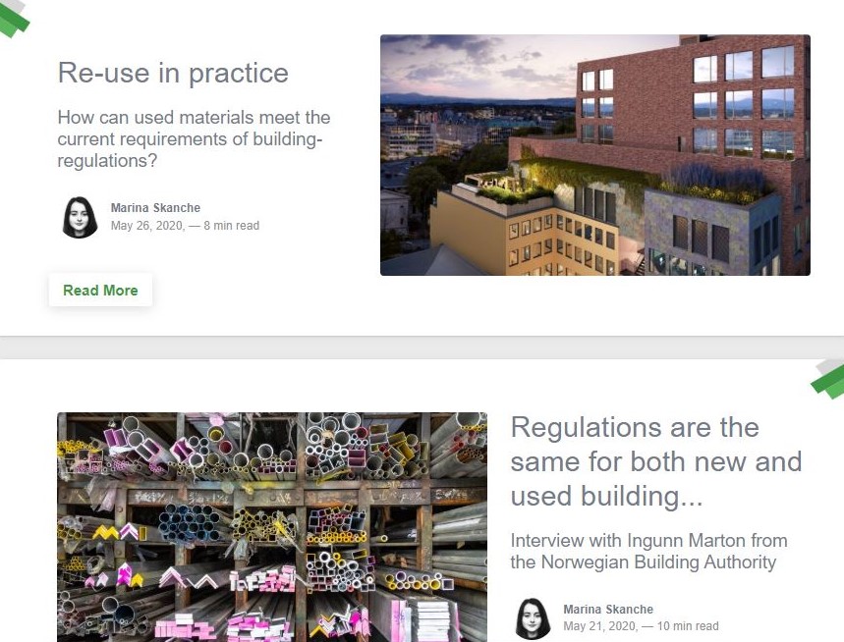844x642 pixels.
Task: Click Marina Skanche avatar on first article
Action: click(x=80, y=217)
